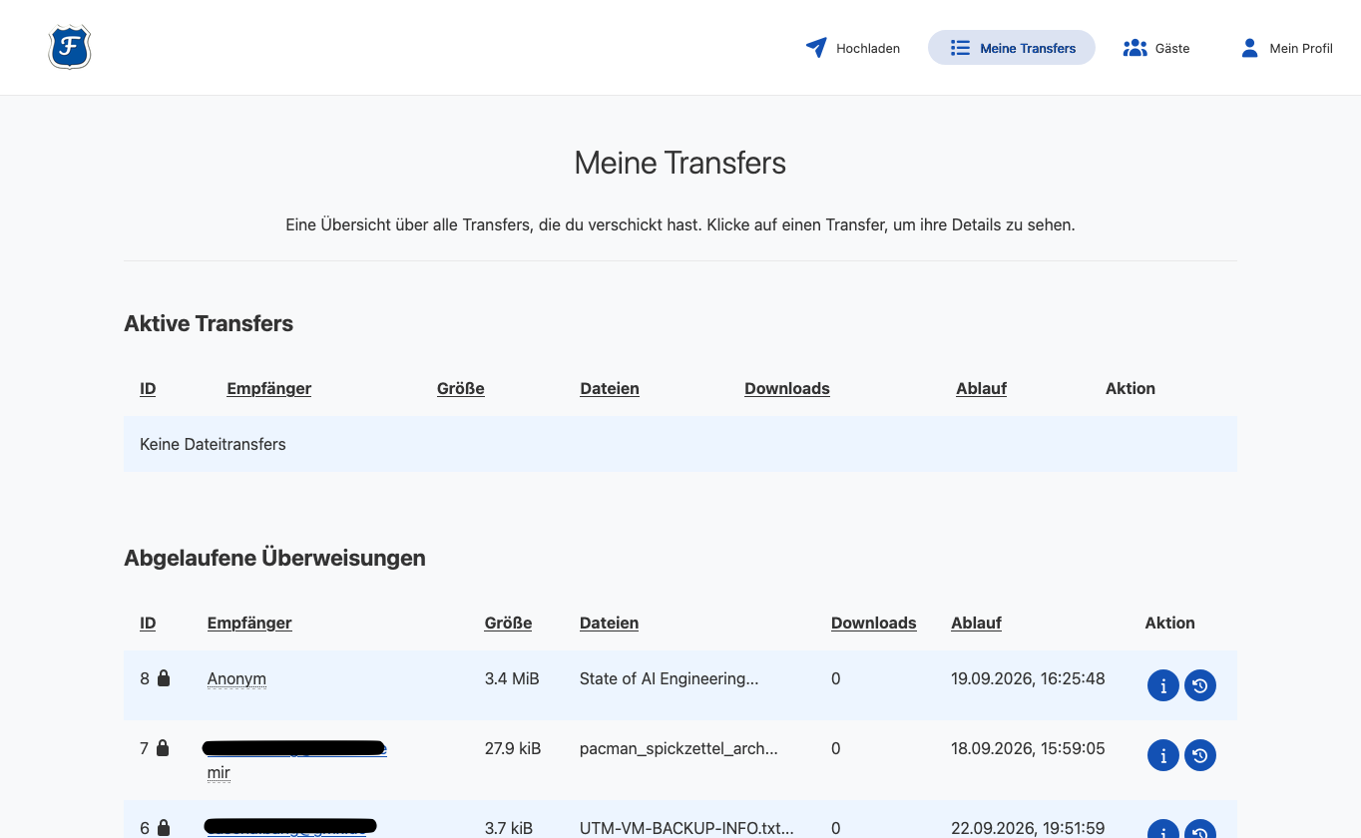Sort active transfers by Downloads
Screen dimensions: 1361x838
click(787, 388)
